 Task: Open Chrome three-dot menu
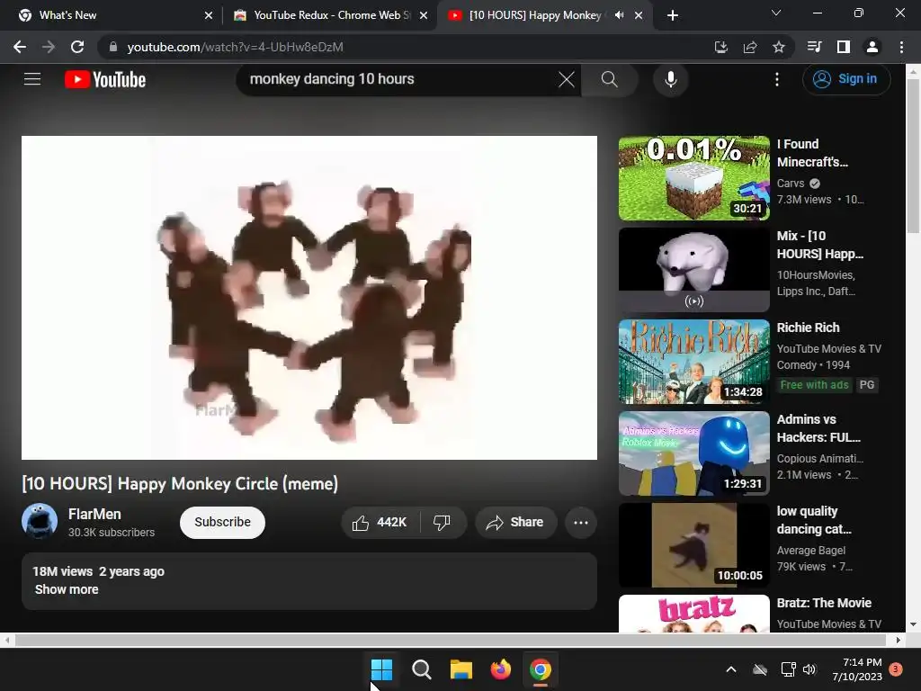click(901, 47)
